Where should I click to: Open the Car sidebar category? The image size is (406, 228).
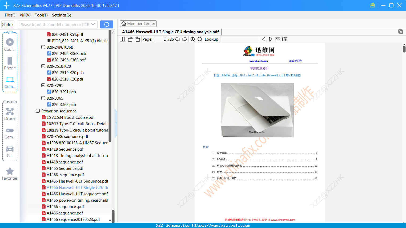[10, 151]
